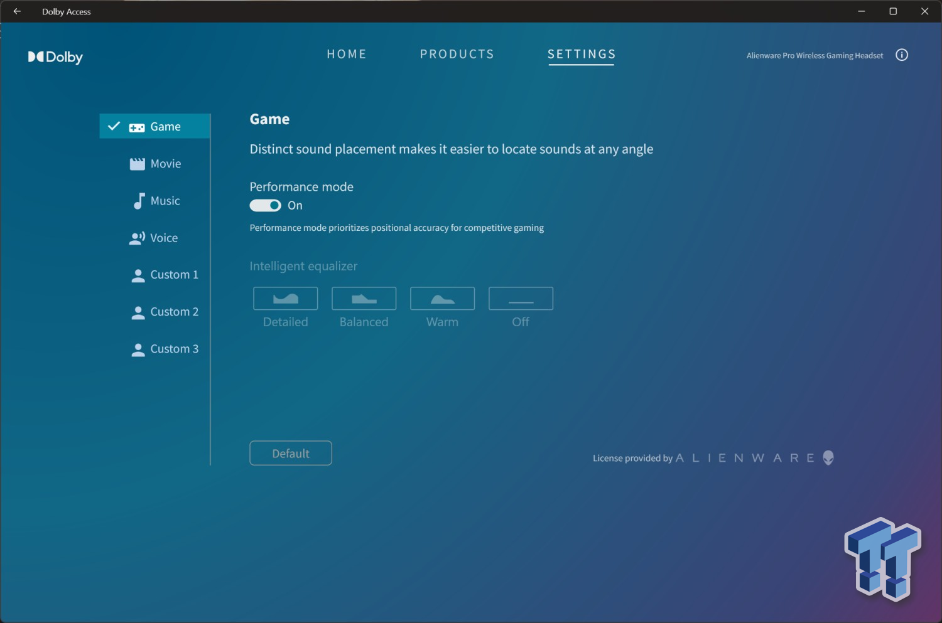The height and width of the screenshot is (623, 942).
Task: Click the Dolby logo
Action: click(55, 57)
